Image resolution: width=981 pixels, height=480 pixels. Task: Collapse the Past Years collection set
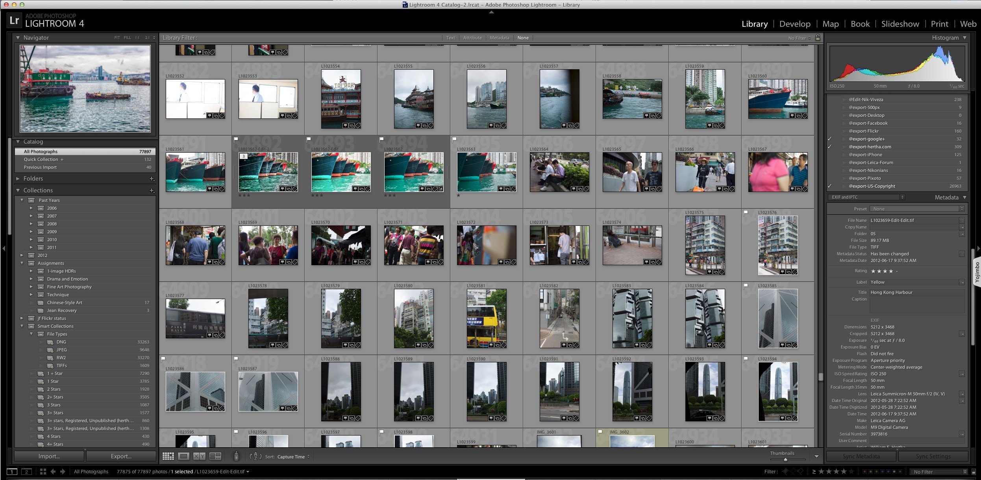point(22,200)
